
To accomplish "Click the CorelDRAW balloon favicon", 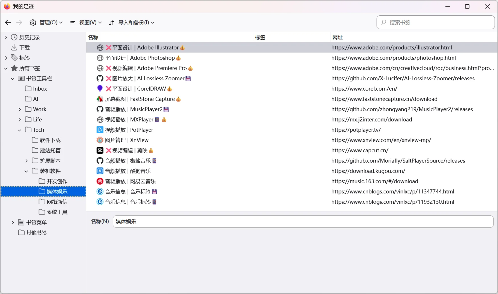I will (x=100, y=89).
